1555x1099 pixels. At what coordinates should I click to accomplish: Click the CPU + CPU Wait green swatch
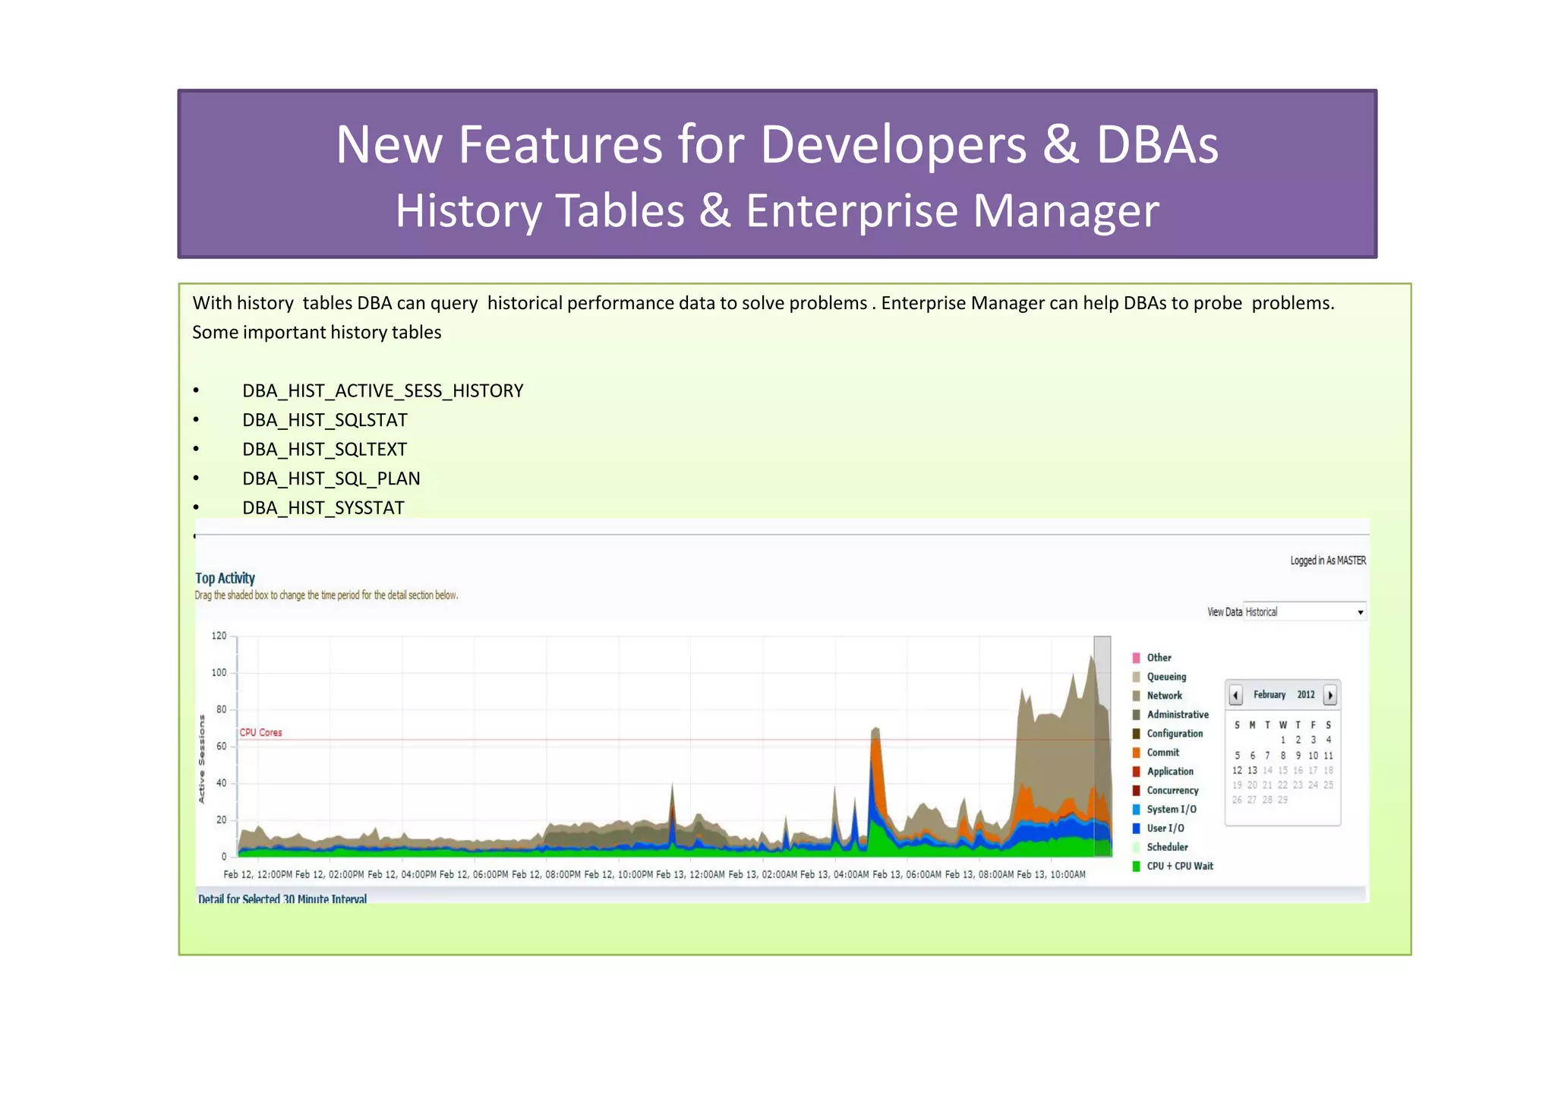[1136, 867]
